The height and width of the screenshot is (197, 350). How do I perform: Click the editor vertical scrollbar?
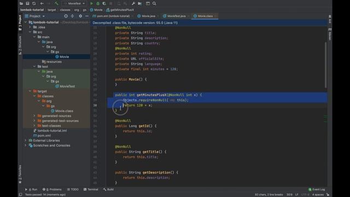click(x=326, y=65)
